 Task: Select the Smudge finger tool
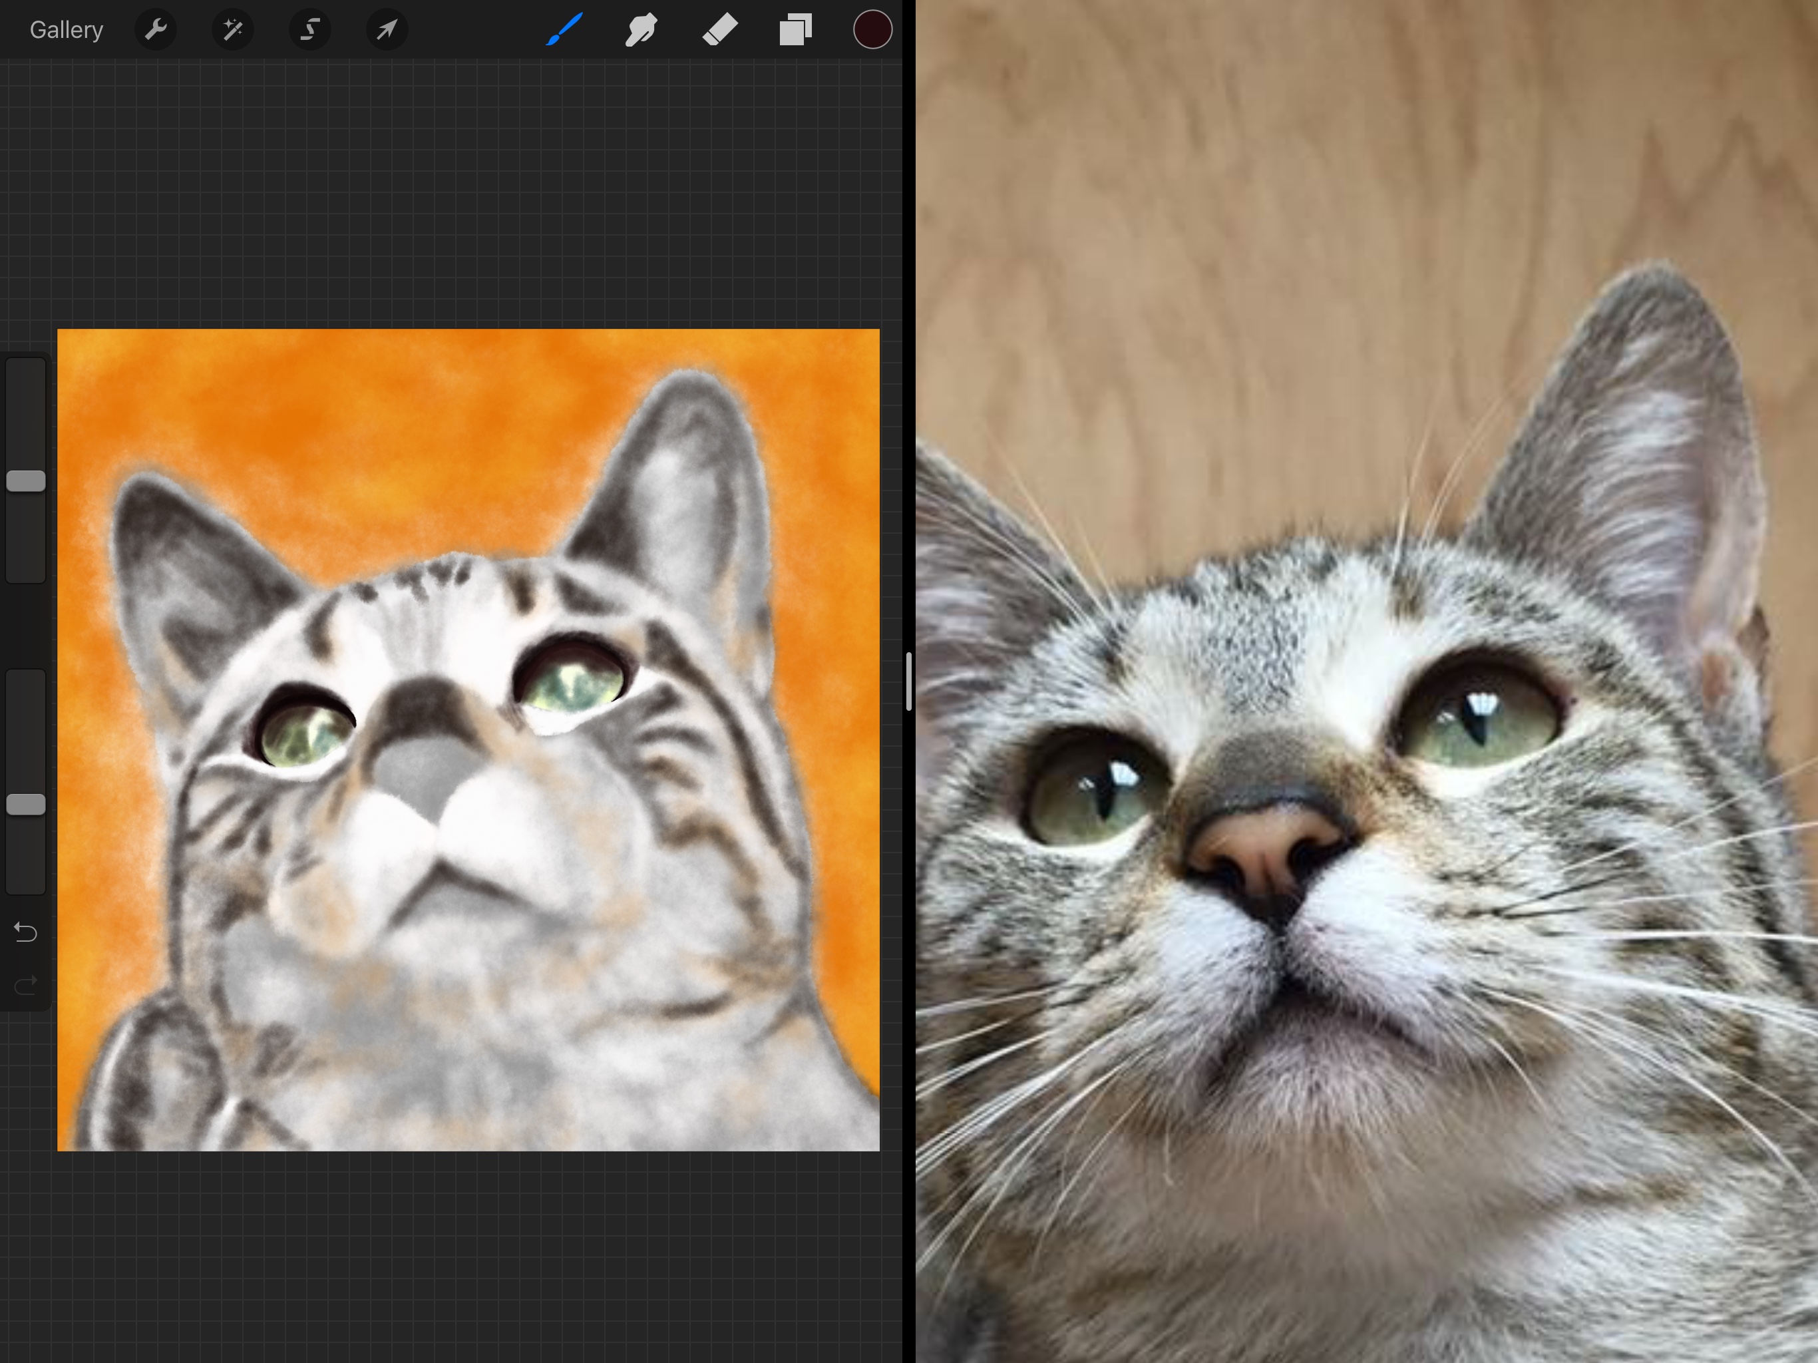pos(641,31)
